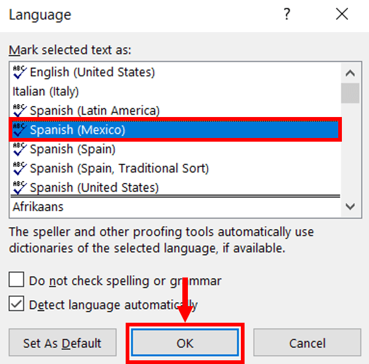Viewport: 369px width, 364px height.
Task: Click the Help question mark icon
Action: [x=286, y=14]
